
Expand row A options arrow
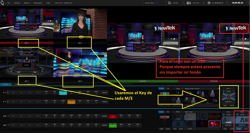point(5,93)
